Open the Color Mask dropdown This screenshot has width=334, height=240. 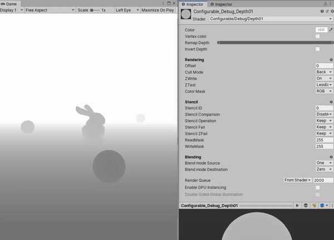point(324,91)
